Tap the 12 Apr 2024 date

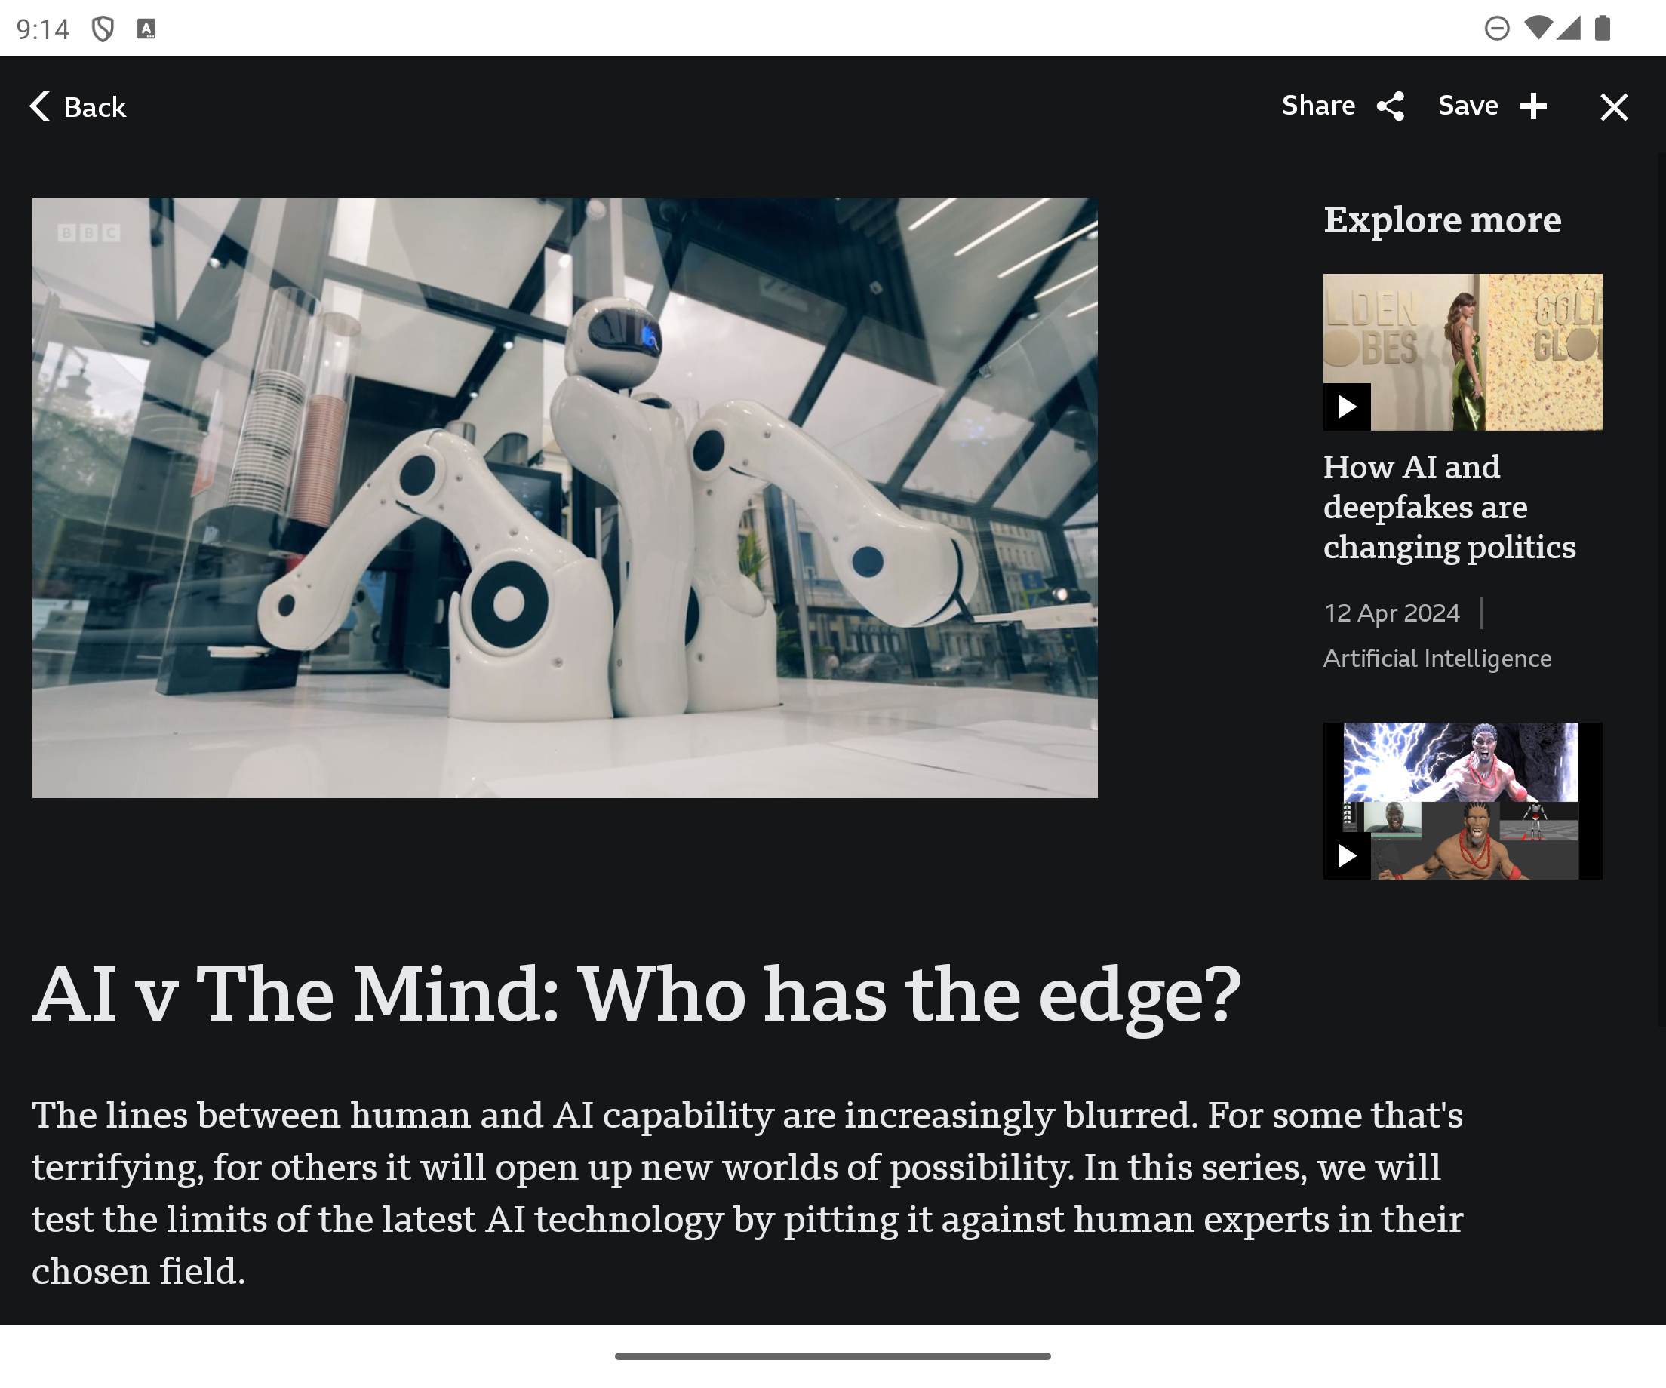click(1391, 613)
